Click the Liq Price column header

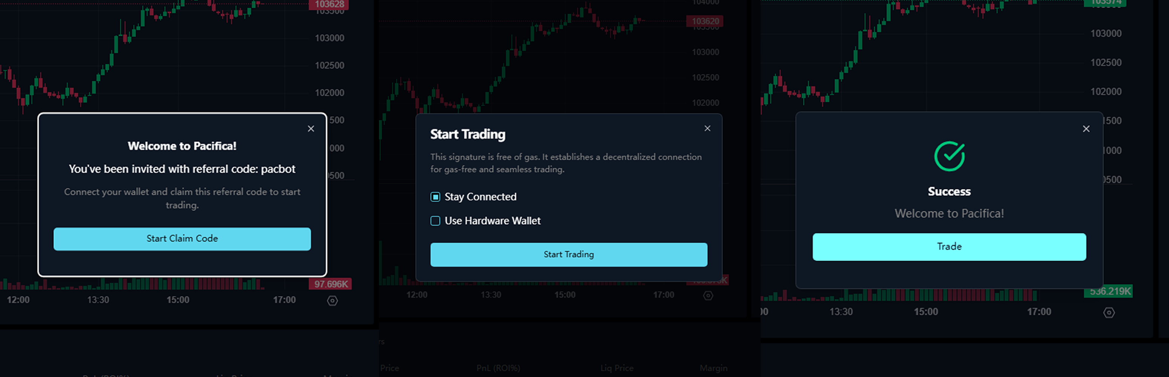click(x=617, y=368)
